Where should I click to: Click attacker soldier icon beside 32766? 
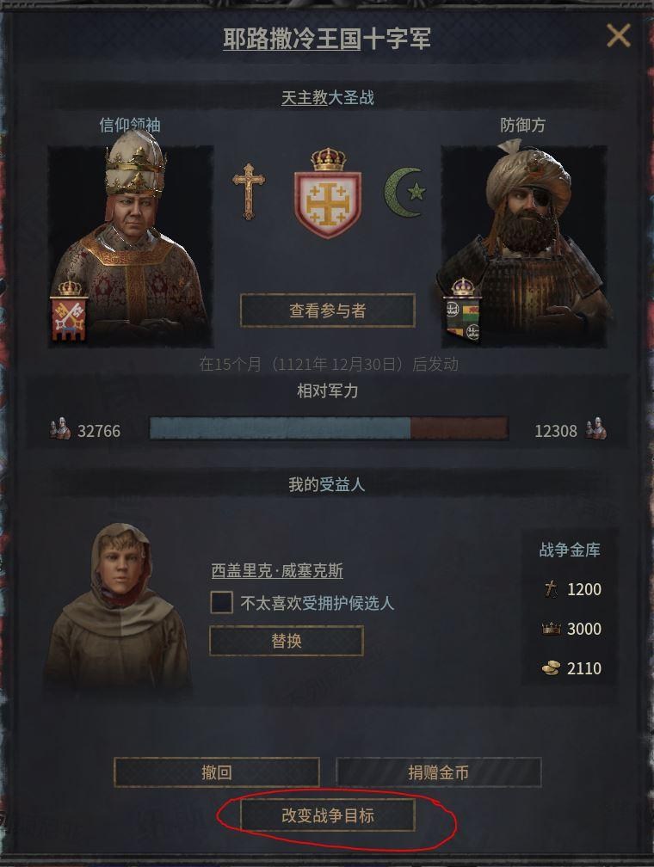coord(60,429)
